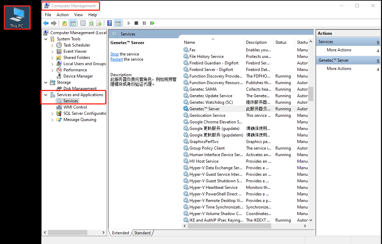Toggle the Show/Hide Console Tree icon

pos(72,23)
